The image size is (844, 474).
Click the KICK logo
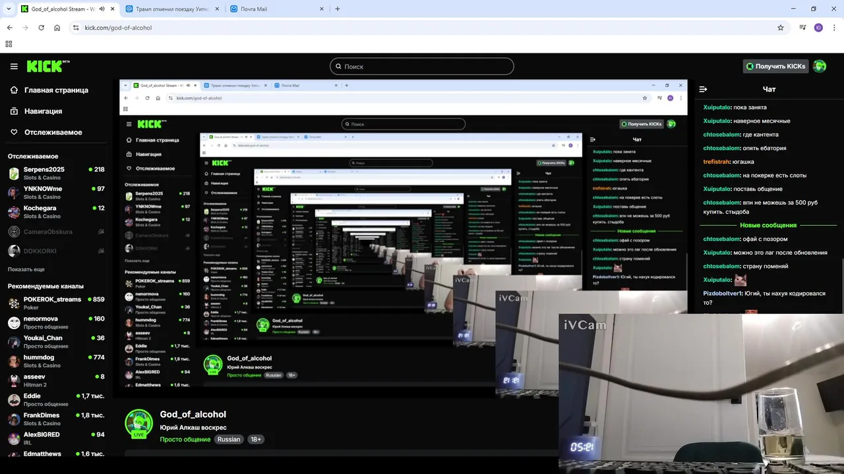pyautogui.click(x=48, y=66)
